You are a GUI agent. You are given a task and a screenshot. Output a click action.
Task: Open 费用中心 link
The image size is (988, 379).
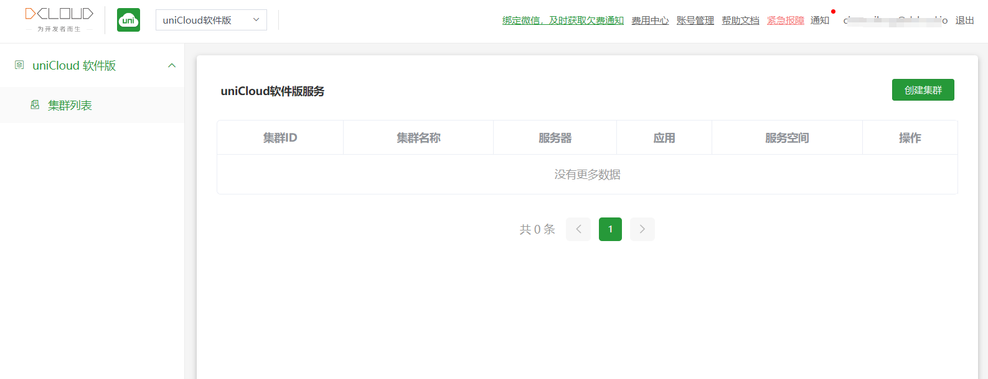tap(650, 21)
